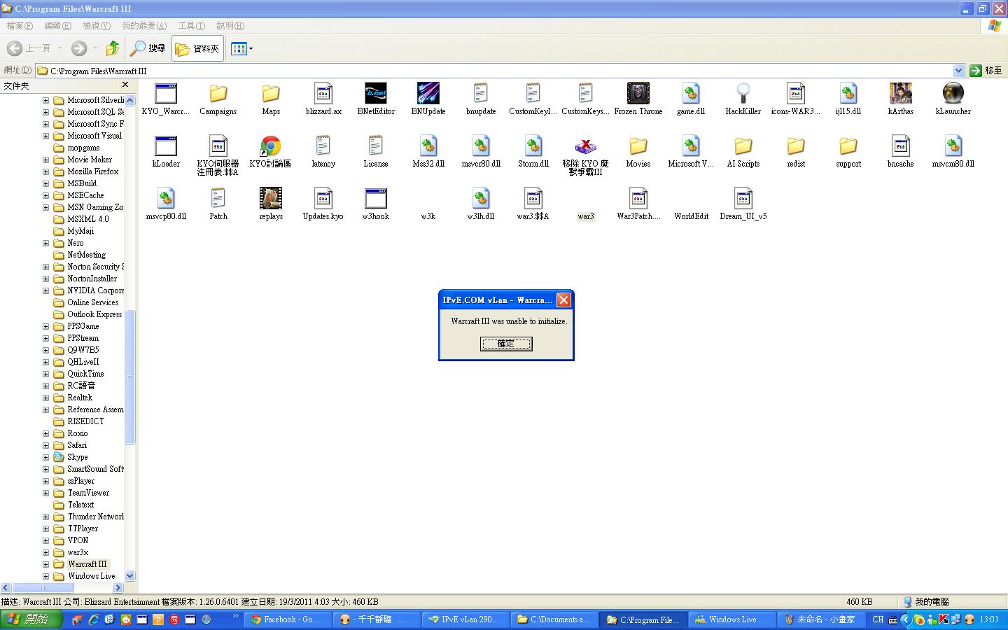
Task: Open the address bar dropdown arrow
Action: click(x=958, y=71)
